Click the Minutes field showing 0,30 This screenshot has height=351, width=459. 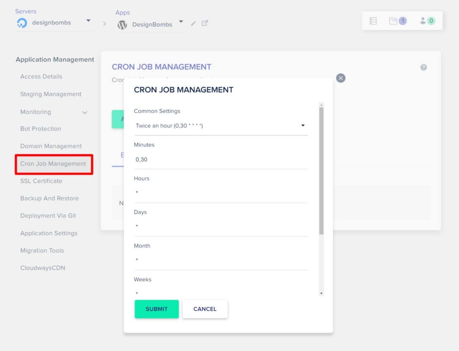220,160
